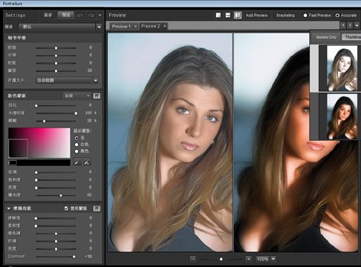Switch to the vertical side-by-side preview layout
This screenshot has width=361, height=267.
(238, 16)
